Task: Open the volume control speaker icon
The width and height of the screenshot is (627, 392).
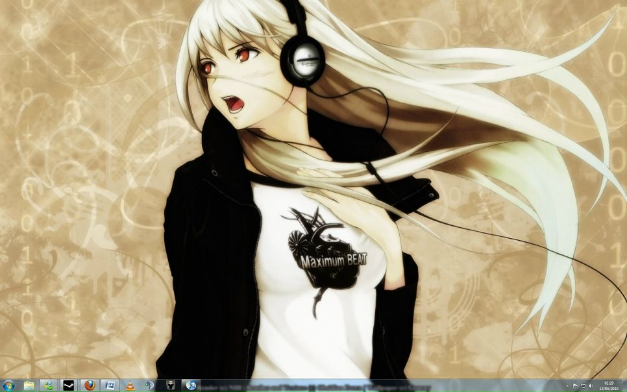Action: pos(591,386)
